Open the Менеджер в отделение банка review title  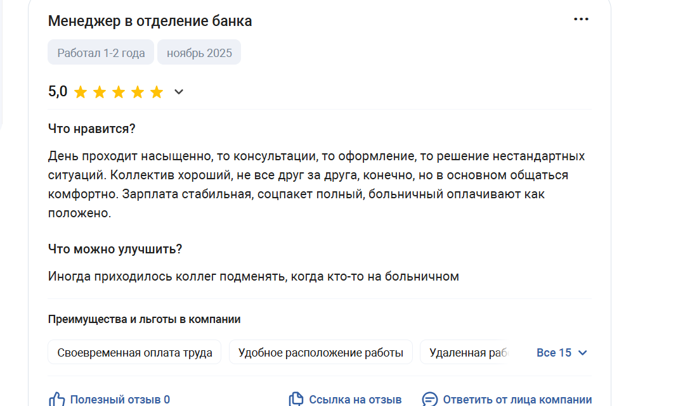[150, 21]
